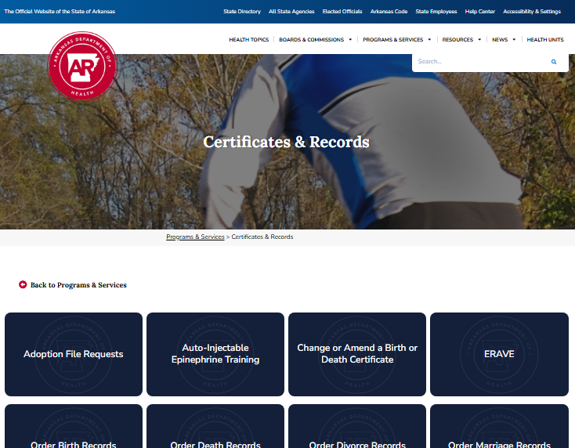This screenshot has height=448, width=575.
Task: Expand the Programs & Services menu arrow
Action: (429, 40)
